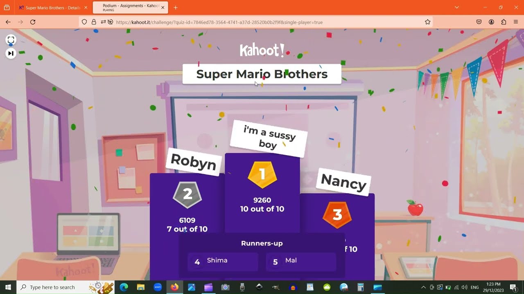Click the tracking protection shield icon

[x=84, y=22]
